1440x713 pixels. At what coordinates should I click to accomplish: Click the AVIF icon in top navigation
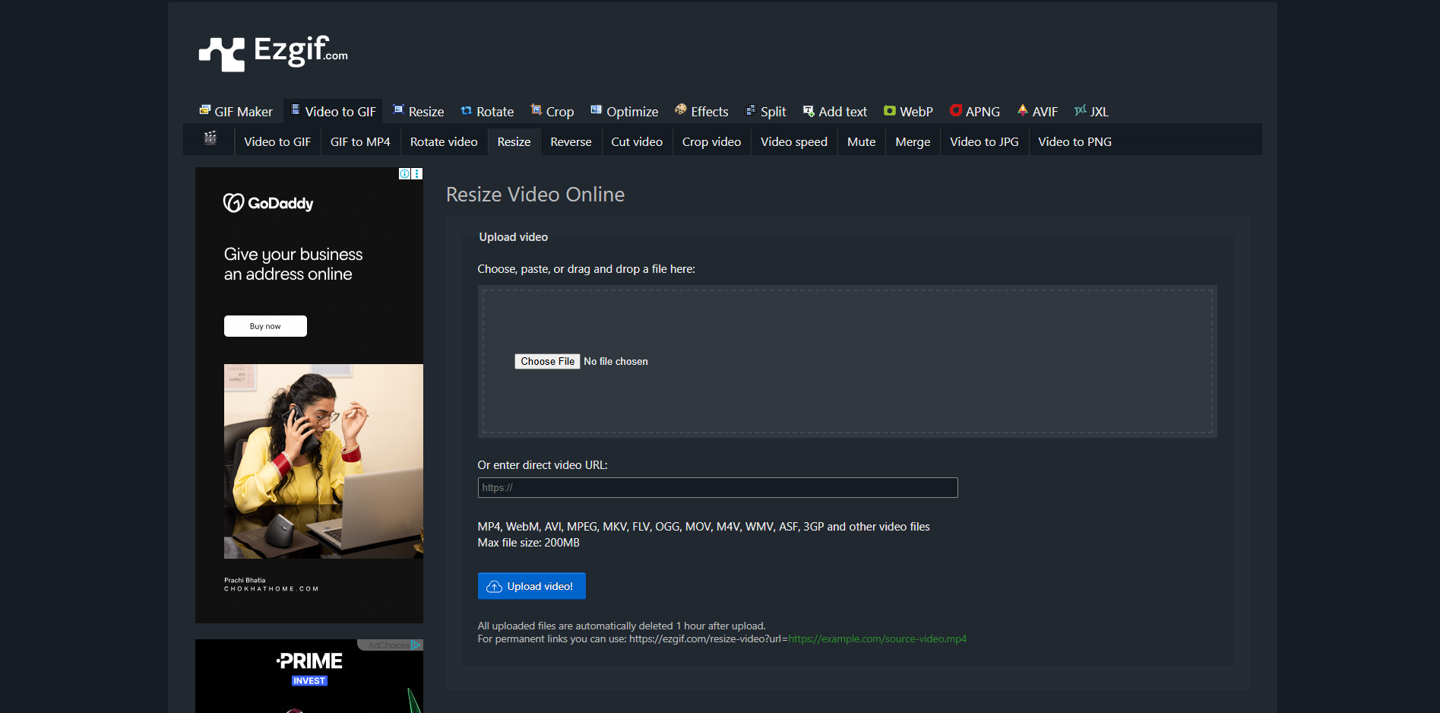pyautogui.click(x=1023, y=110)
